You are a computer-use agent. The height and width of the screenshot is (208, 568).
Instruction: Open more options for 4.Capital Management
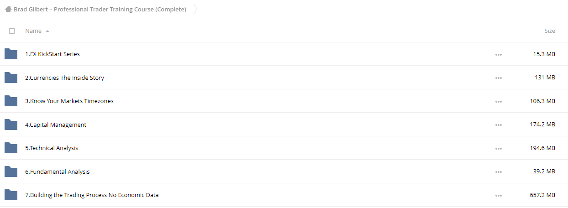[x=498, y=125]
